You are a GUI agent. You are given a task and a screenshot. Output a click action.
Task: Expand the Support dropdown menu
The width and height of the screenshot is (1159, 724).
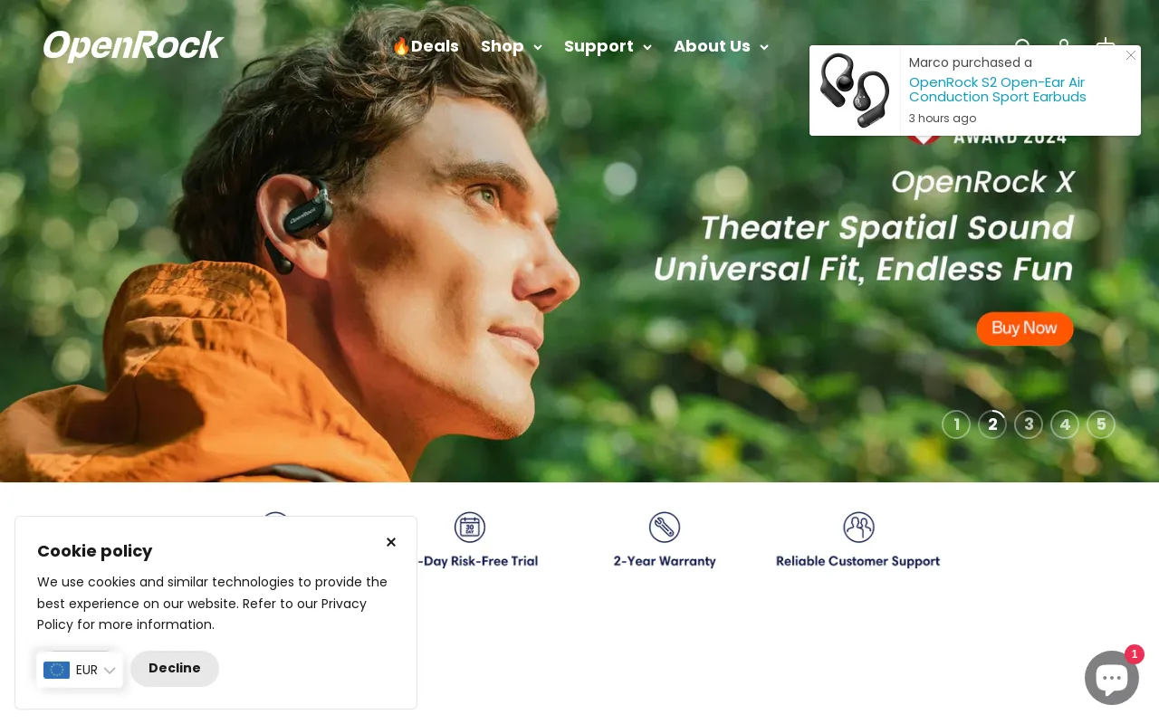[608, 47]
